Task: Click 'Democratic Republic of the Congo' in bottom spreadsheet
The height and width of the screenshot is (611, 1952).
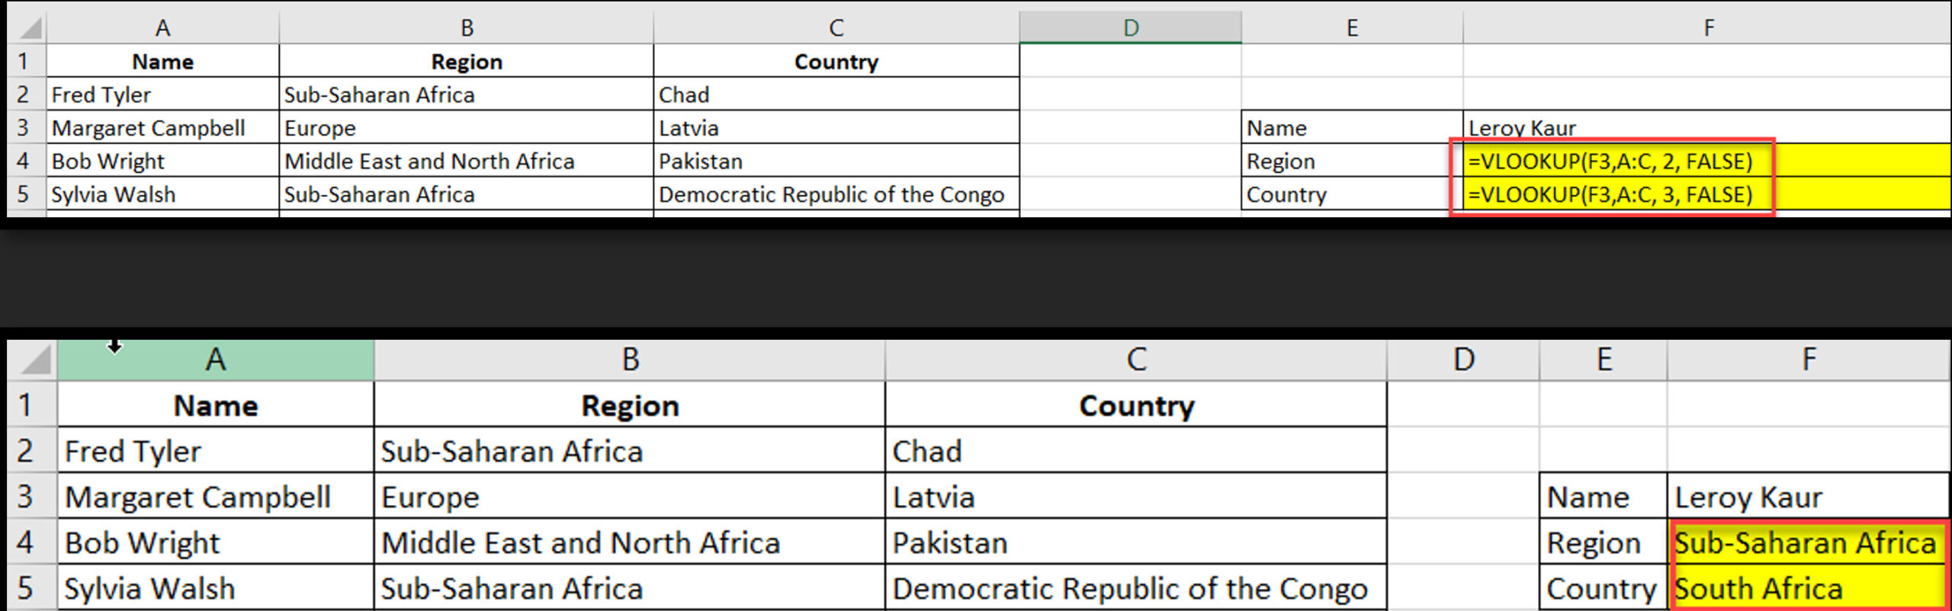Action: click(1135, 588)
